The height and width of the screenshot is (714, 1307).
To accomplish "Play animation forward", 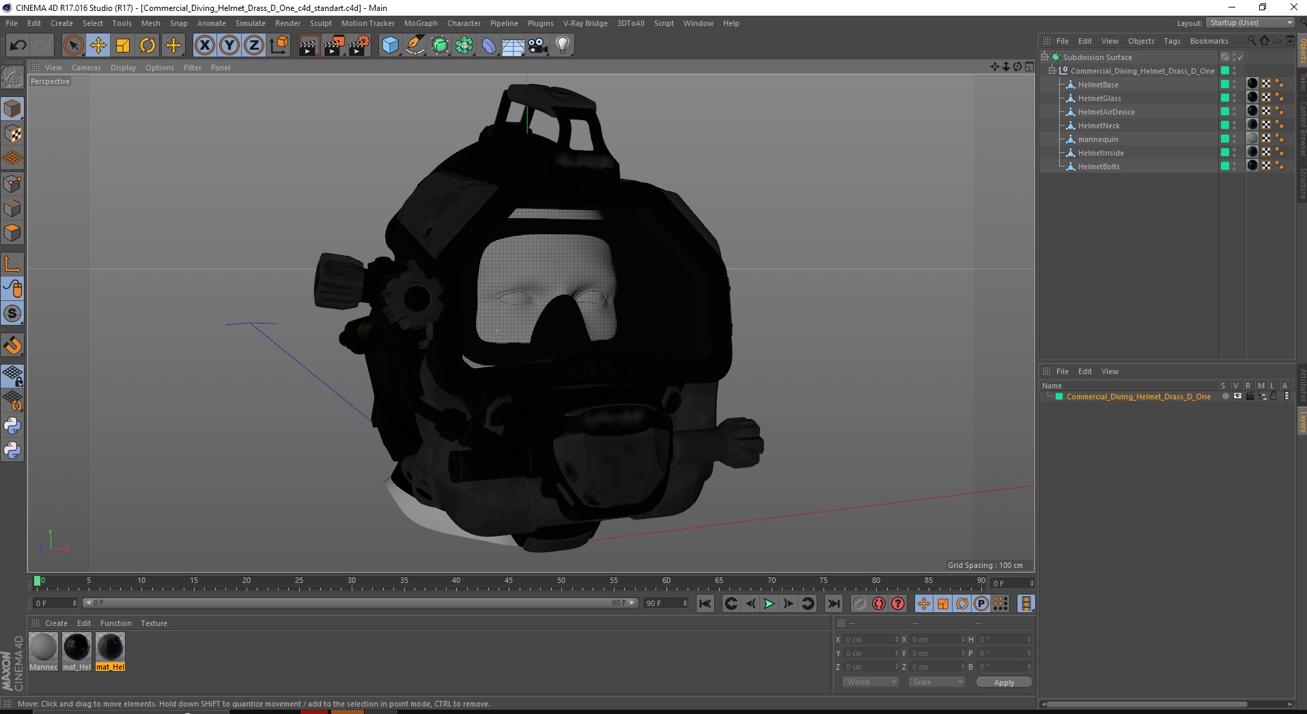I will tap(769, 603).
